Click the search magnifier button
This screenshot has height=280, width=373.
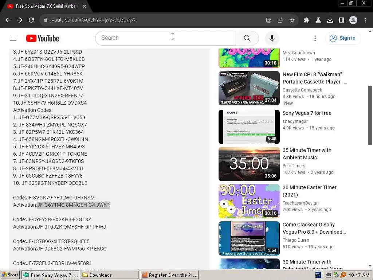(247, 38)
